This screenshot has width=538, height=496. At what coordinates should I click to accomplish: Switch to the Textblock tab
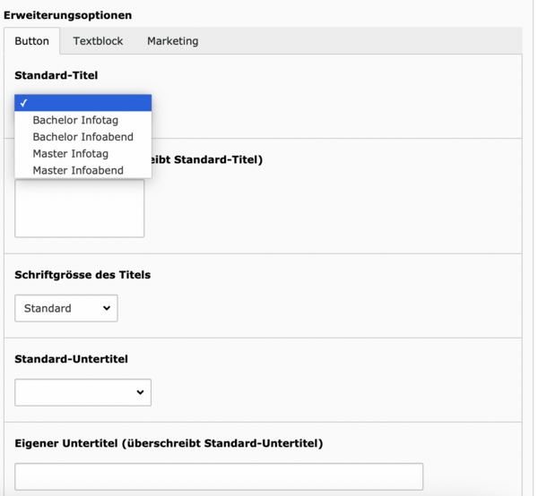pyautogui.click(x=98, y=41)
